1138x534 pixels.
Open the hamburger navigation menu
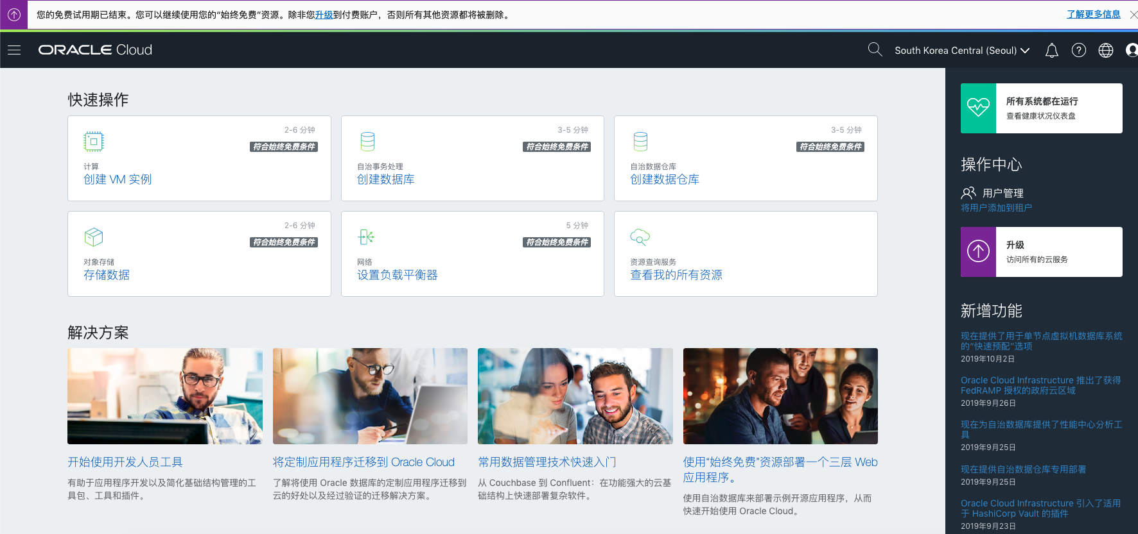tap(14, 50)
